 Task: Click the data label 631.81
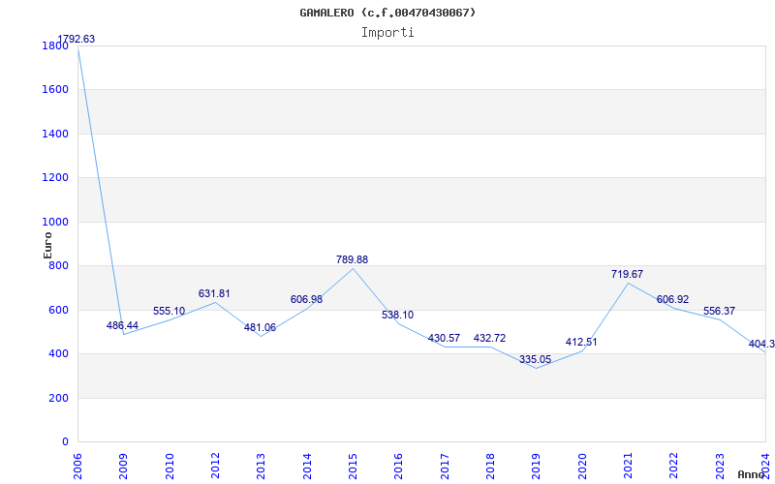click(214, 293)
